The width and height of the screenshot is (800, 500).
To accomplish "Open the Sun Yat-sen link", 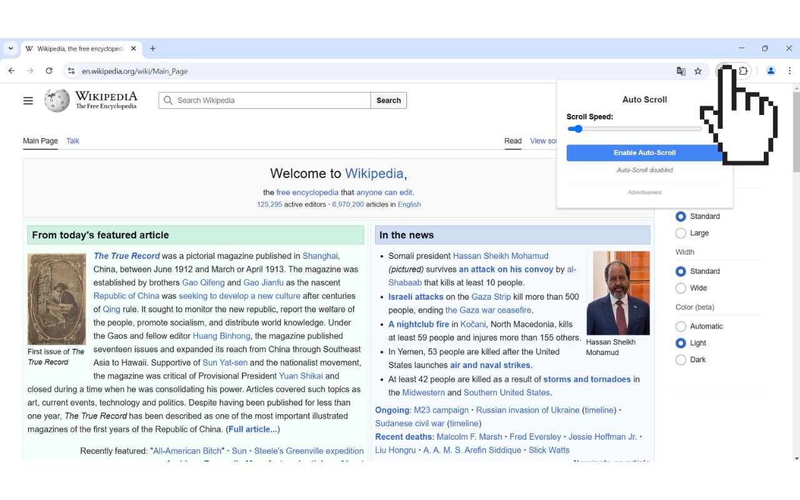I will click(225, 362).
